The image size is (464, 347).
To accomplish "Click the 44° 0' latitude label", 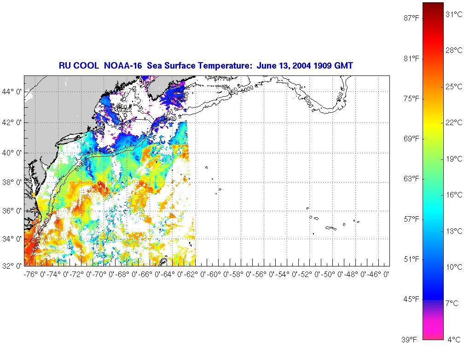I will coord(12,92).
